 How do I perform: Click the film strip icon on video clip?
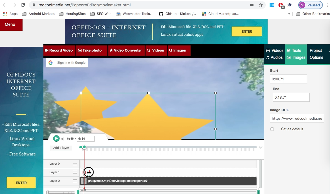pos(84,181)
